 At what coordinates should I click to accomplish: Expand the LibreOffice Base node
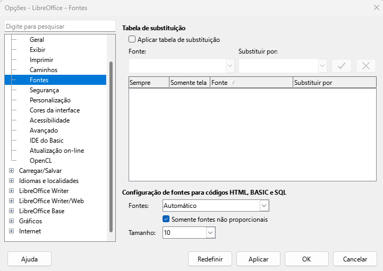(x=11, y=211)
